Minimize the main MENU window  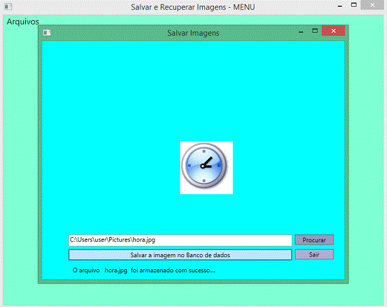click(x=340, y=6)
